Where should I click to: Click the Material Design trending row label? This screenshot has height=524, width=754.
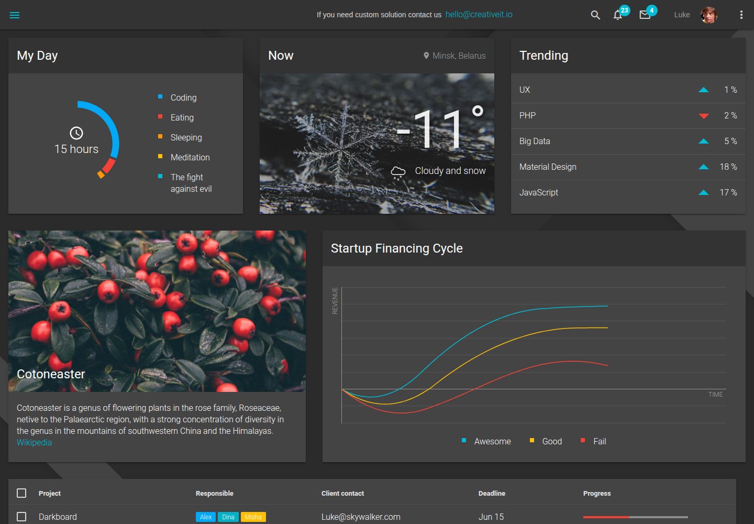tap(548, 167)
